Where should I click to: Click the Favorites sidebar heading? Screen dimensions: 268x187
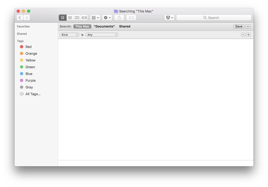click(23, 26)
